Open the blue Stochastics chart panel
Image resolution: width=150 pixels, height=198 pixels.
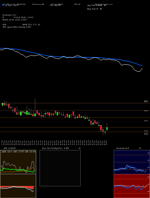click(132, 162)
